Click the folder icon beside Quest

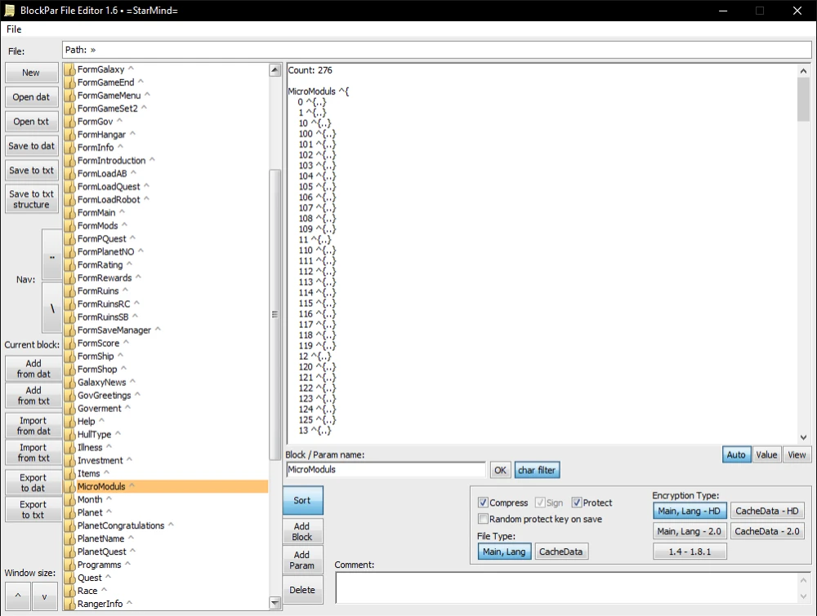pyautogui.click(x=69, y=578)
